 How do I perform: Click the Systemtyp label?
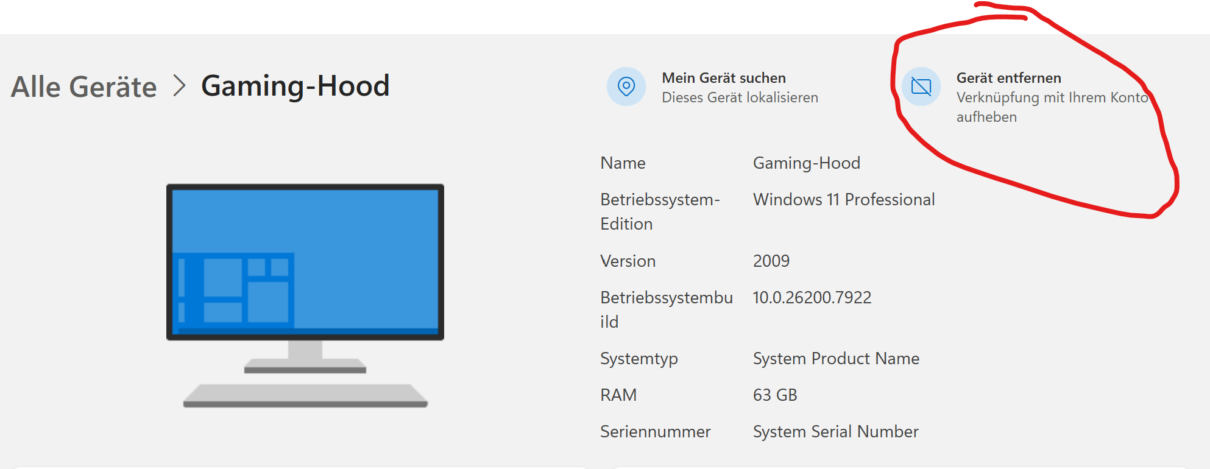pos(639,359)
